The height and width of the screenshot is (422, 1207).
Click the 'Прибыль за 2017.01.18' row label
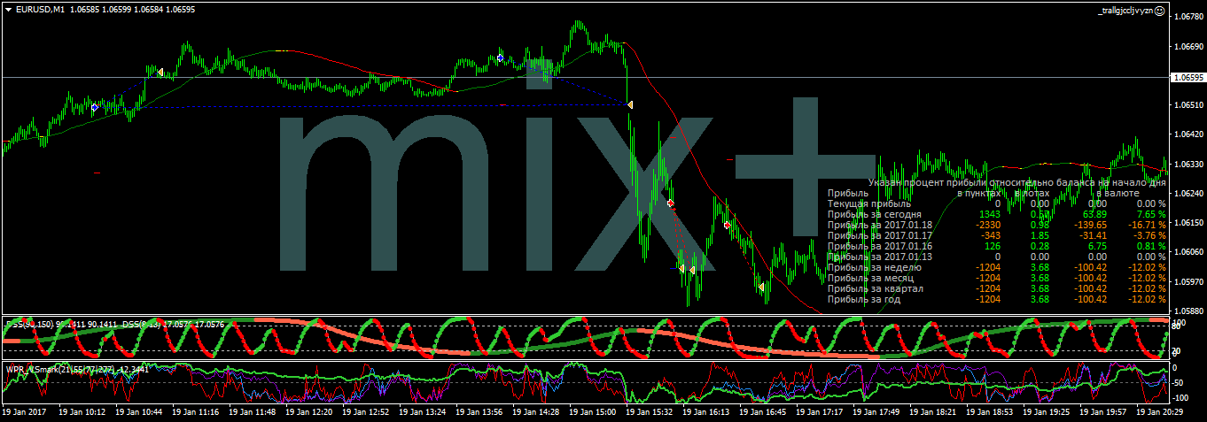tap(878, 225)
